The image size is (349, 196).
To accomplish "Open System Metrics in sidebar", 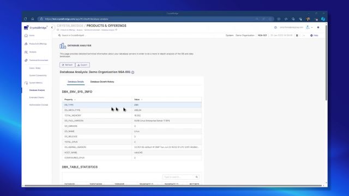I will [x=36, y=83].
